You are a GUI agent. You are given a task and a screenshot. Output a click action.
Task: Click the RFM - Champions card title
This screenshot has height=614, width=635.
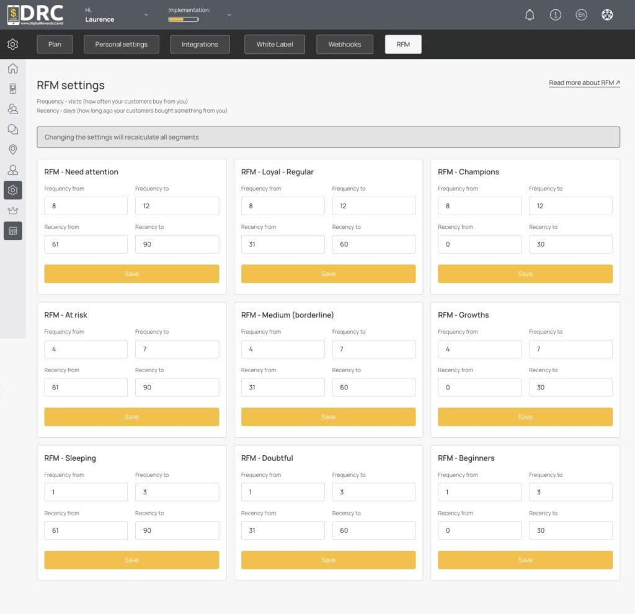tap(468, 172)
